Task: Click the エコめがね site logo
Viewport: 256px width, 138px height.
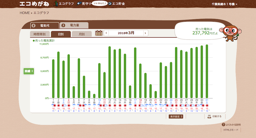Action: point(34,4)
